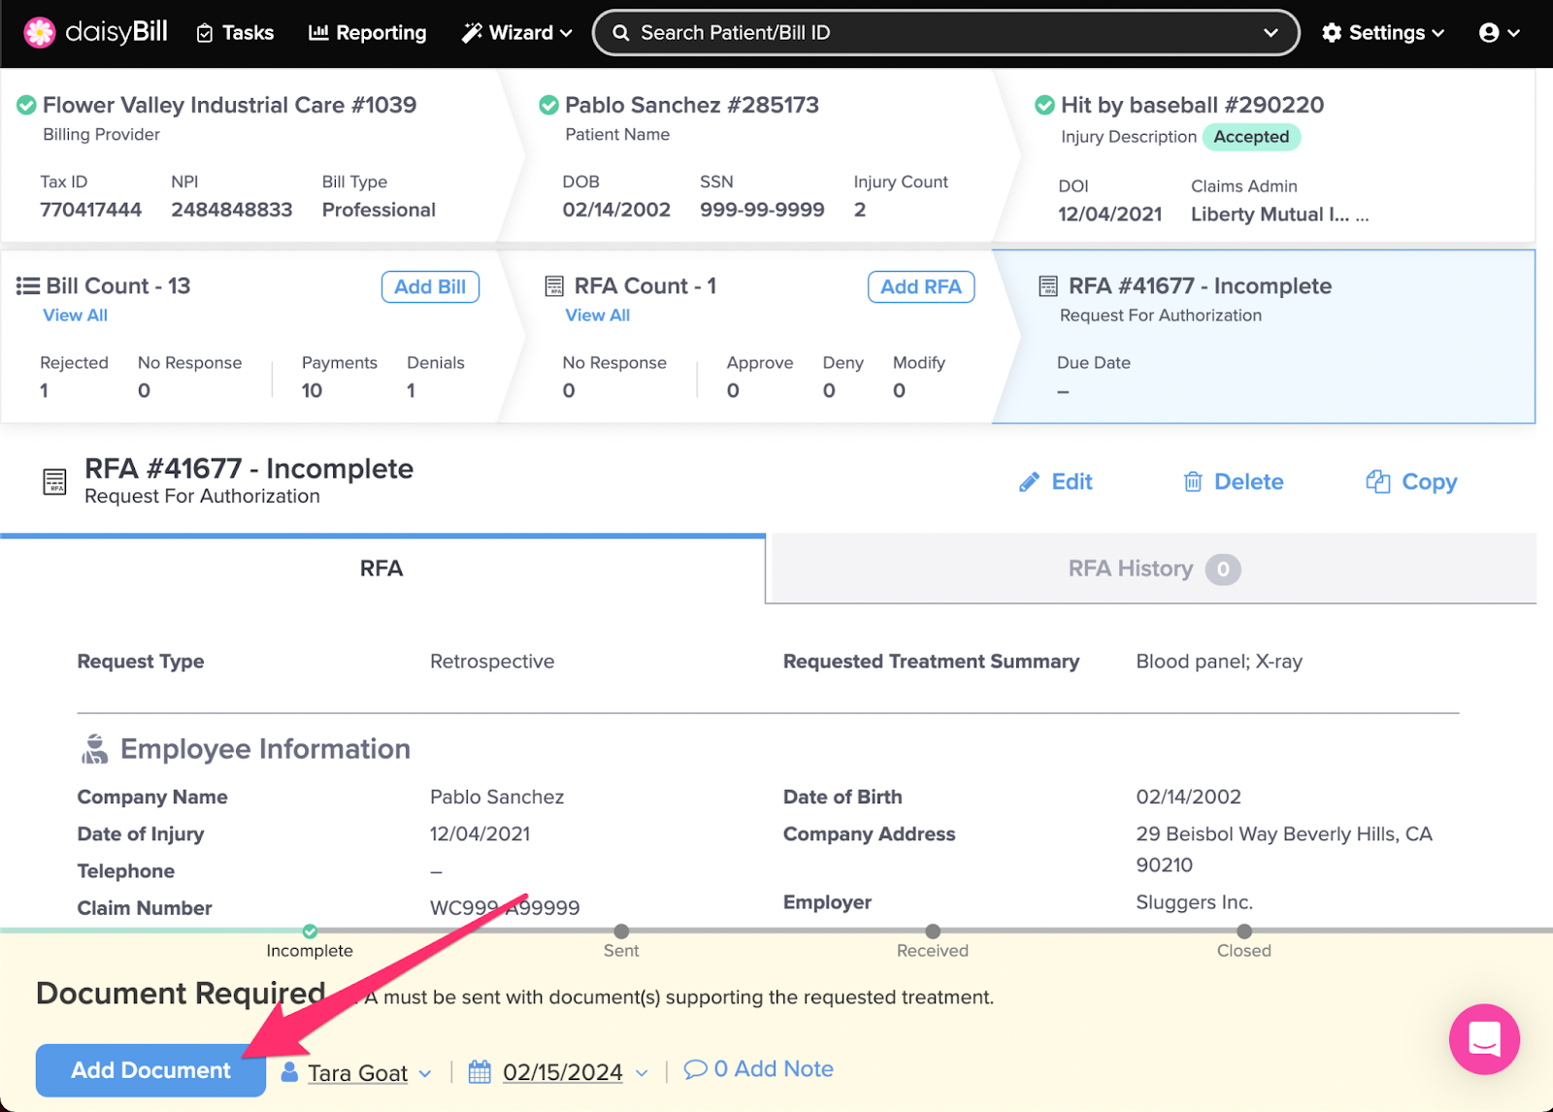
Task: Click the Payments count value 10
Action: point(312,390)
